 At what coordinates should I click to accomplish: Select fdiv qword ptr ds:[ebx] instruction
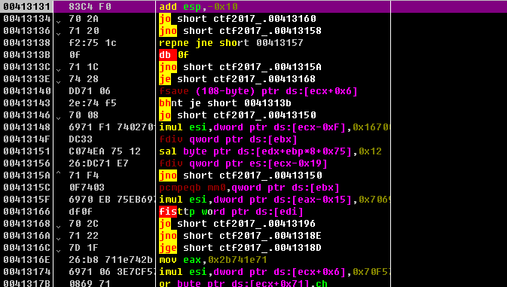228,139
